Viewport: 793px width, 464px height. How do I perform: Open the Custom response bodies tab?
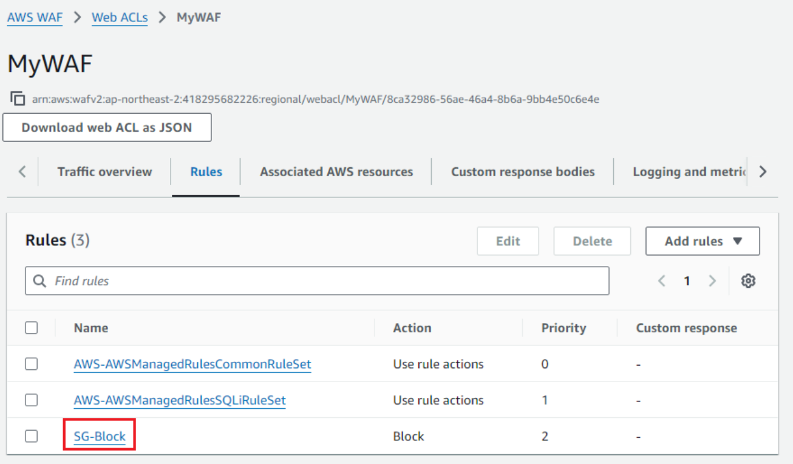(x=523, y=172)
